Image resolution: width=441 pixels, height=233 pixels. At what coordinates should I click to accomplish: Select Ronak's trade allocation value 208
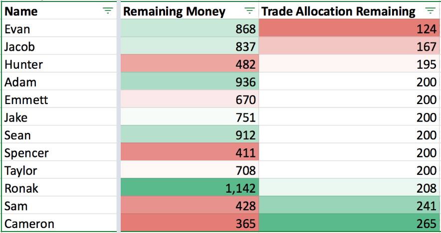[349, 189]
